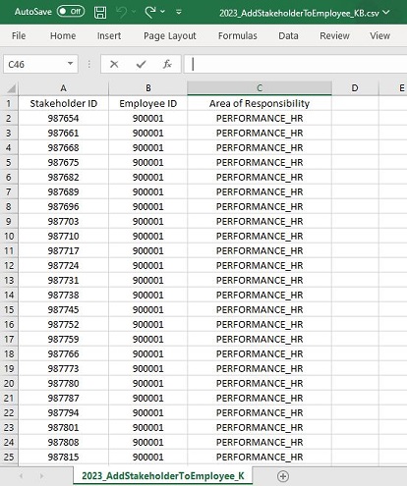Select empty cell D2
The width and height of the screenshot is (407, 486).
(355, 118)
